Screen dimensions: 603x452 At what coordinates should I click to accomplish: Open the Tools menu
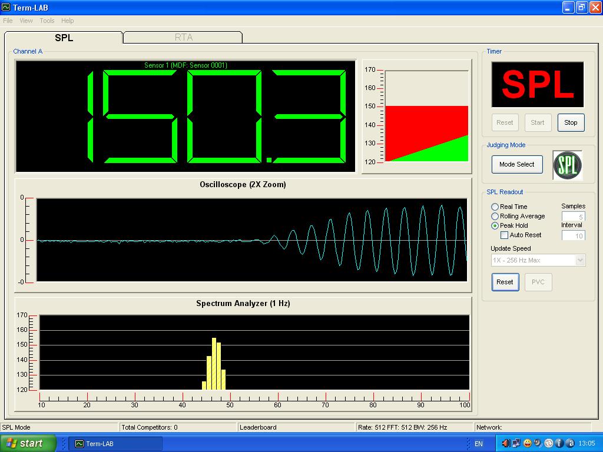coord(47,21)
